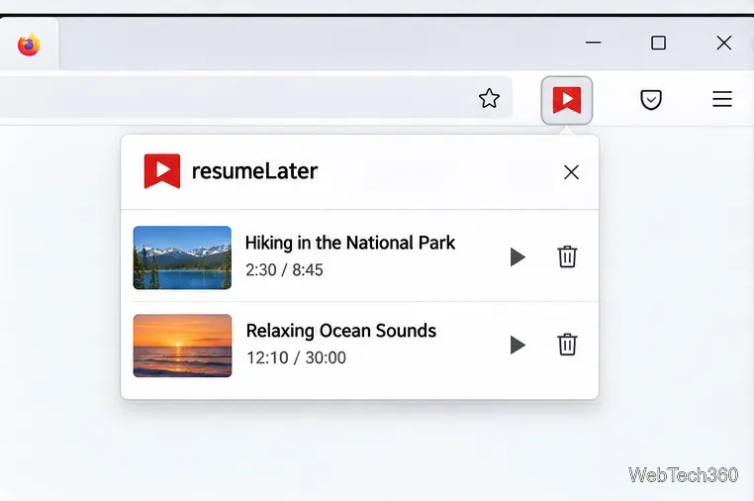754x501 pixels.
Task: Minimize the Firefox browser window
Action: pos(594,43)
